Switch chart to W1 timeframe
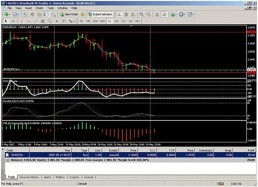The image size is (258, 187). pos(130,21)
